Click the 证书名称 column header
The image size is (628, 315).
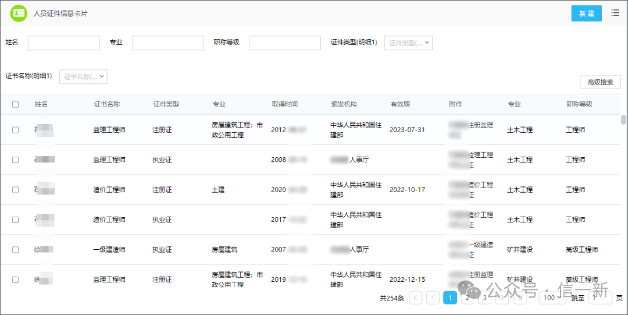tap(106, 104)
